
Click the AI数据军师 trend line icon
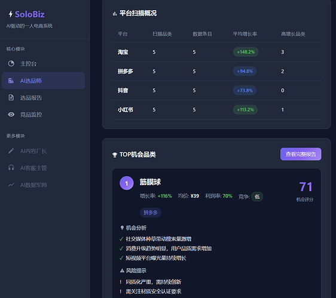[11, 185]
